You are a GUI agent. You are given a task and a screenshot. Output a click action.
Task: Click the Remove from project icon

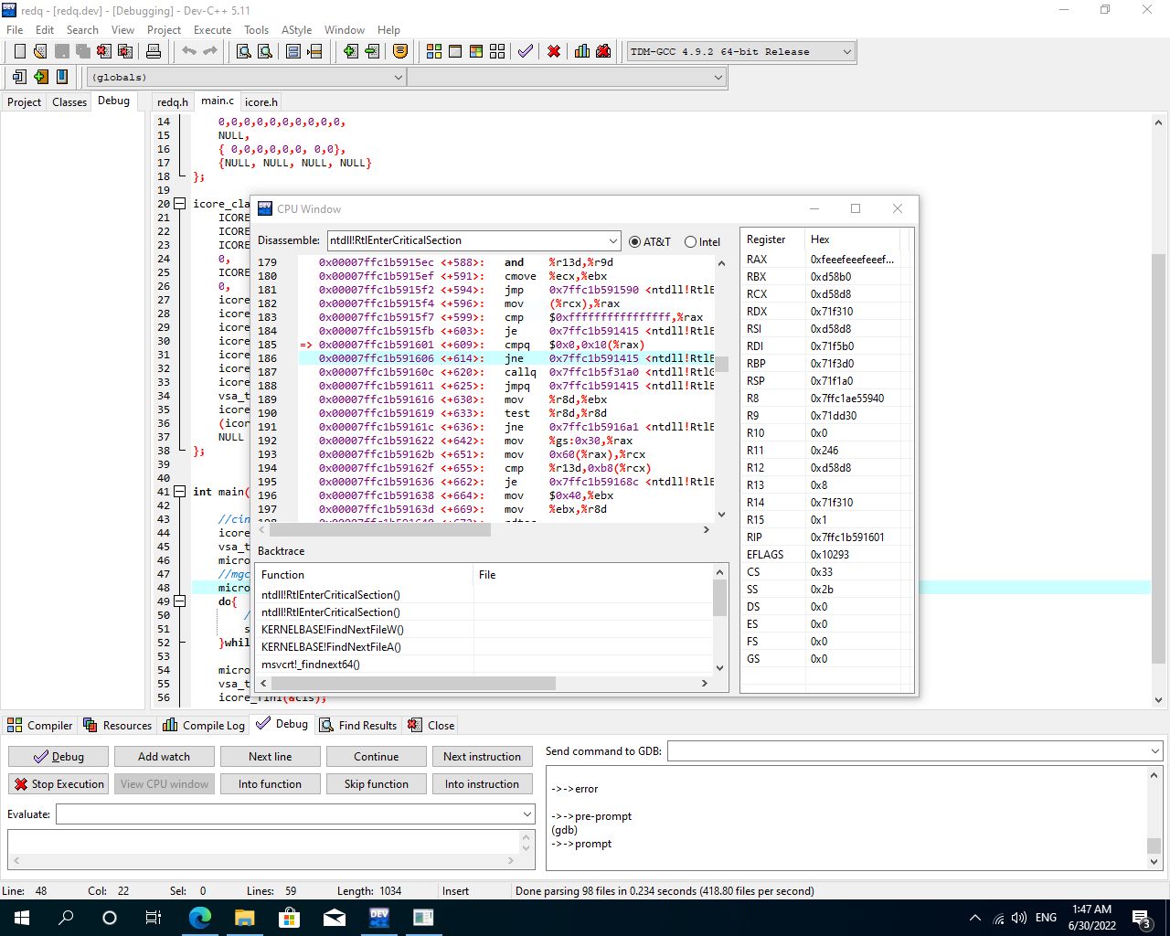(x=372, y=51)
